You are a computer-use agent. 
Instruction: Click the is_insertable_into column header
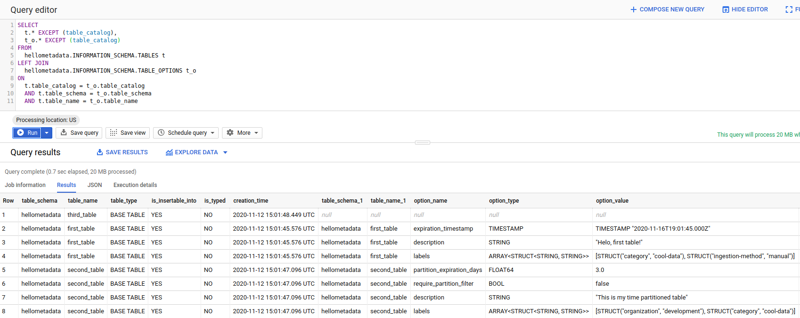(174, 201)
